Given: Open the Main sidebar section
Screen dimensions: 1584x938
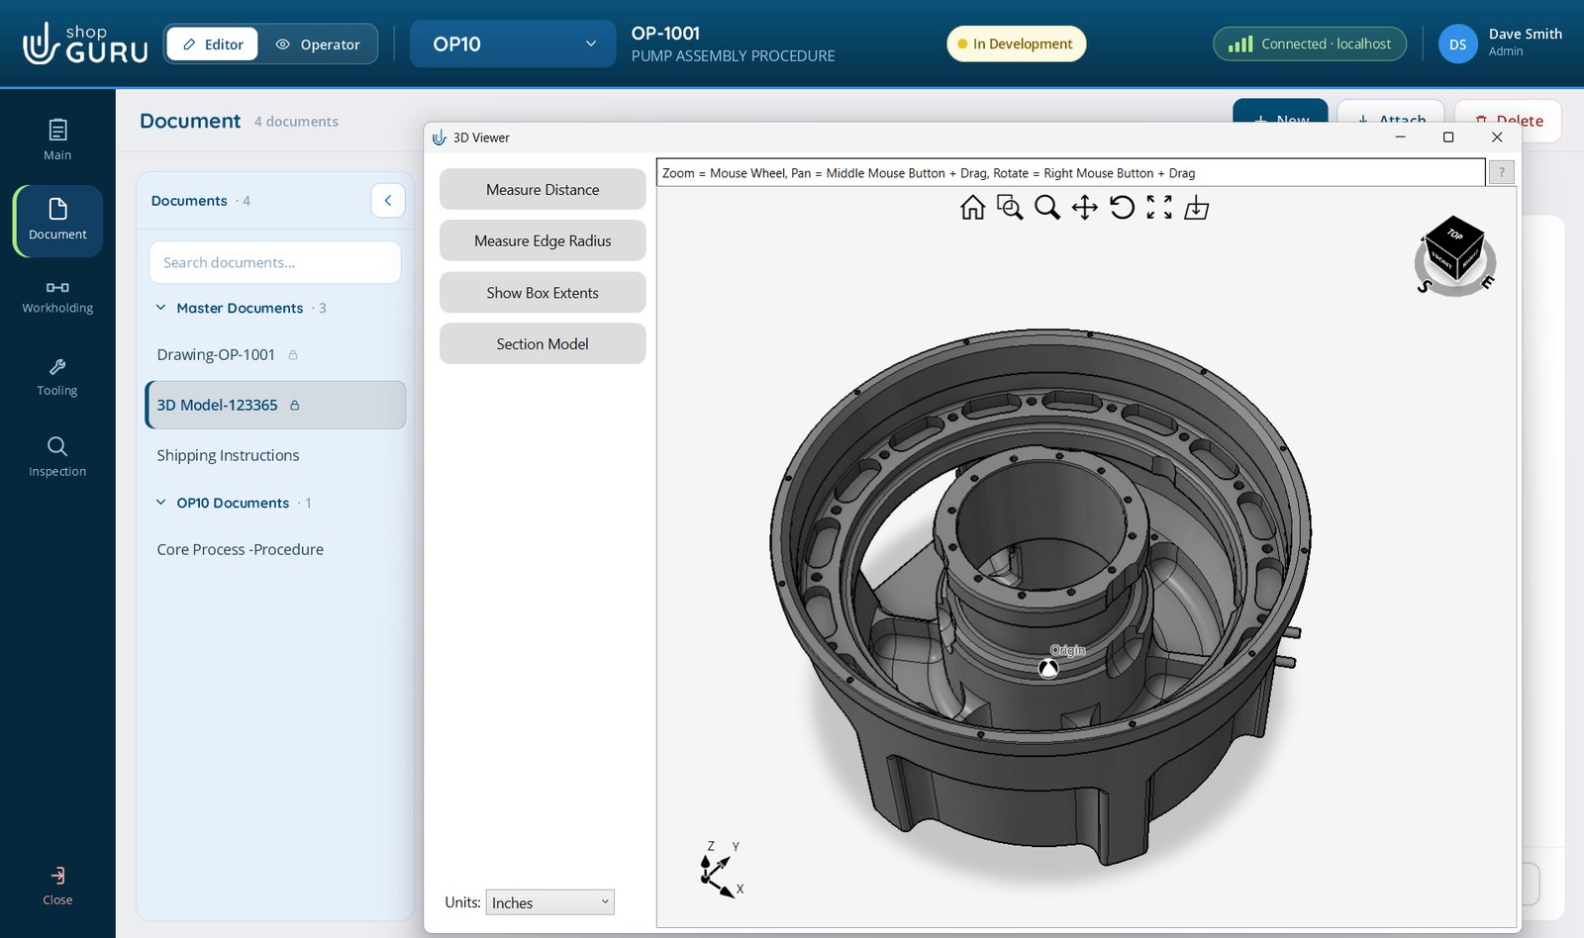Looking at the screenshot, I should coord(57,140).
